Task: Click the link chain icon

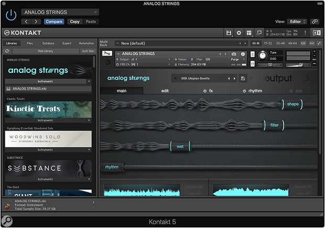Action: 315,21
